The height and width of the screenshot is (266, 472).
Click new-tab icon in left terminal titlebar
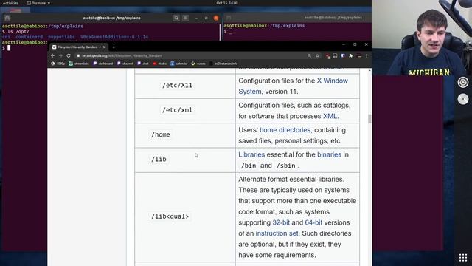[x=7, y=18]
